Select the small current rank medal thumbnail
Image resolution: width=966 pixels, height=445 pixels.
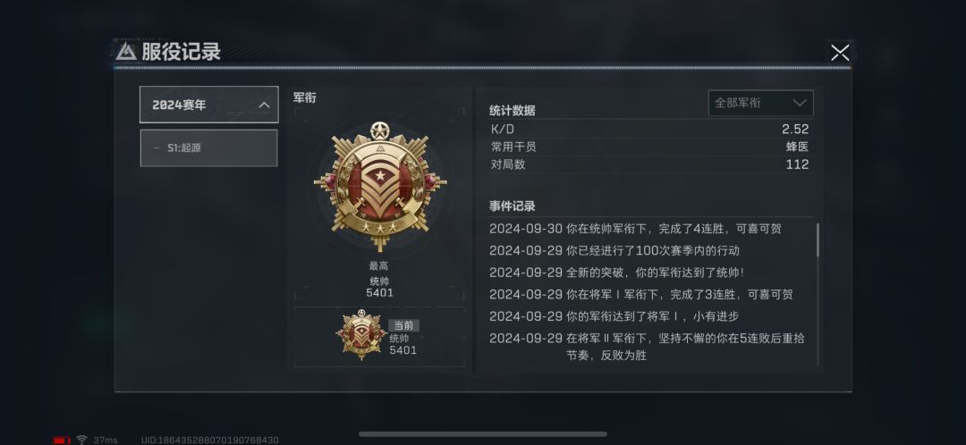click(361, 335)
